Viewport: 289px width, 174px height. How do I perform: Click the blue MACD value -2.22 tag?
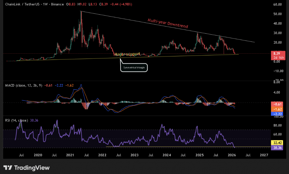[x=277, y=114]
